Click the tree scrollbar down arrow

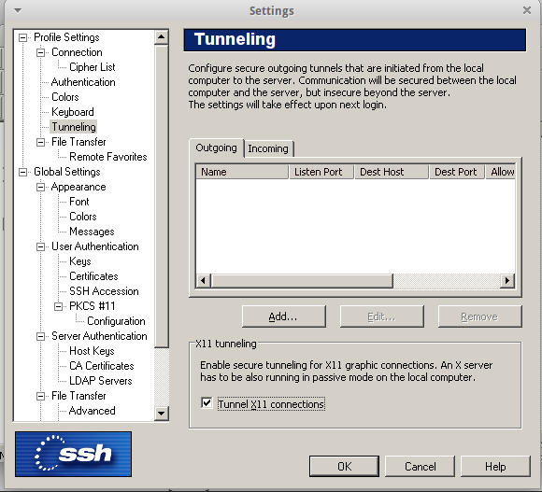click(x=161, y=413)
